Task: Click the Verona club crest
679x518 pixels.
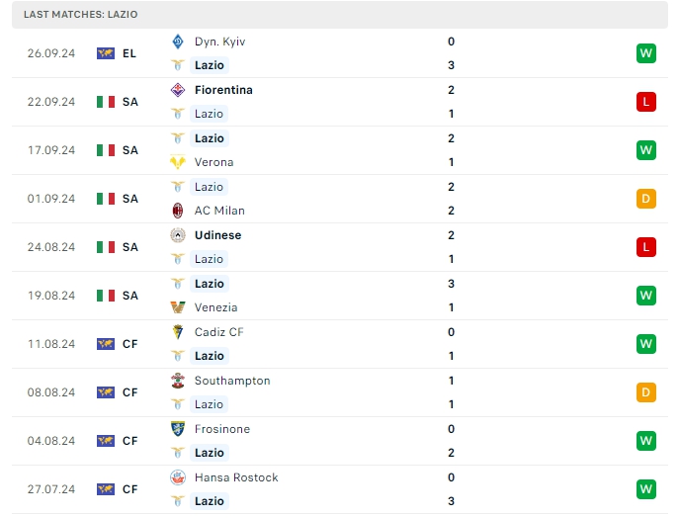Action: (x=178, y=162)
